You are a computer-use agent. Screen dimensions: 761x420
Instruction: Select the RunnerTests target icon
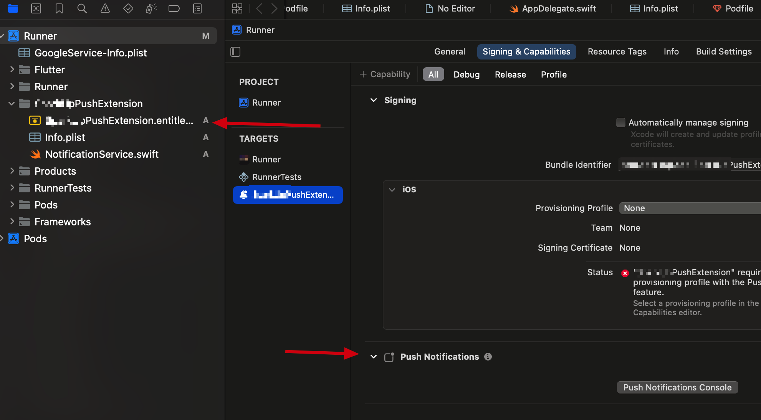pyautogui.click(x=243, y=177)
